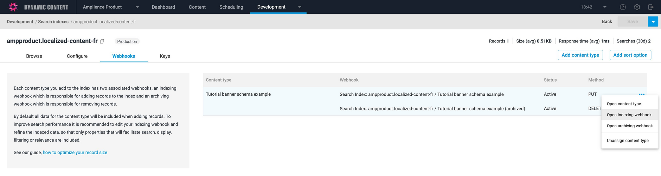Copy index name using copy icon
The width and height of the screenshot is (661, 176).
(102, 41)
